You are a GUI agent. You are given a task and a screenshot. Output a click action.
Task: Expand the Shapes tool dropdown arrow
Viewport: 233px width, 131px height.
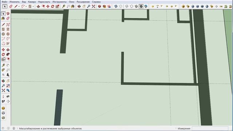click(33, 7)
